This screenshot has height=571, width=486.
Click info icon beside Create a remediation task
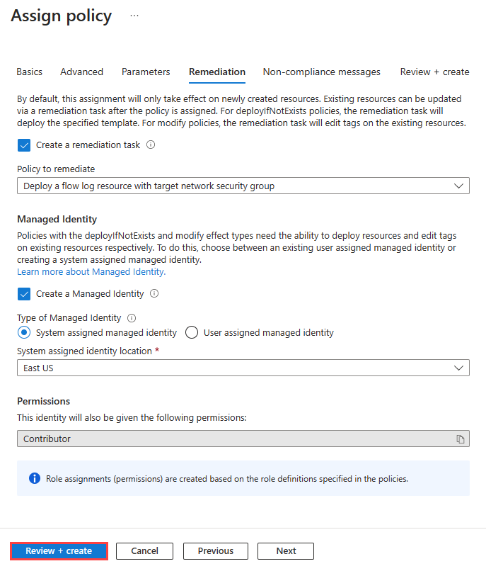click(x=150, y=145)
